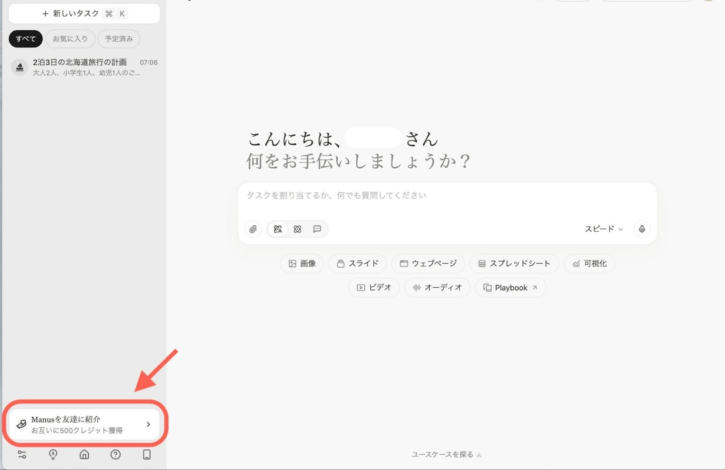Select the 予定済み filter tab
The image size is (725, 470).
119,39
